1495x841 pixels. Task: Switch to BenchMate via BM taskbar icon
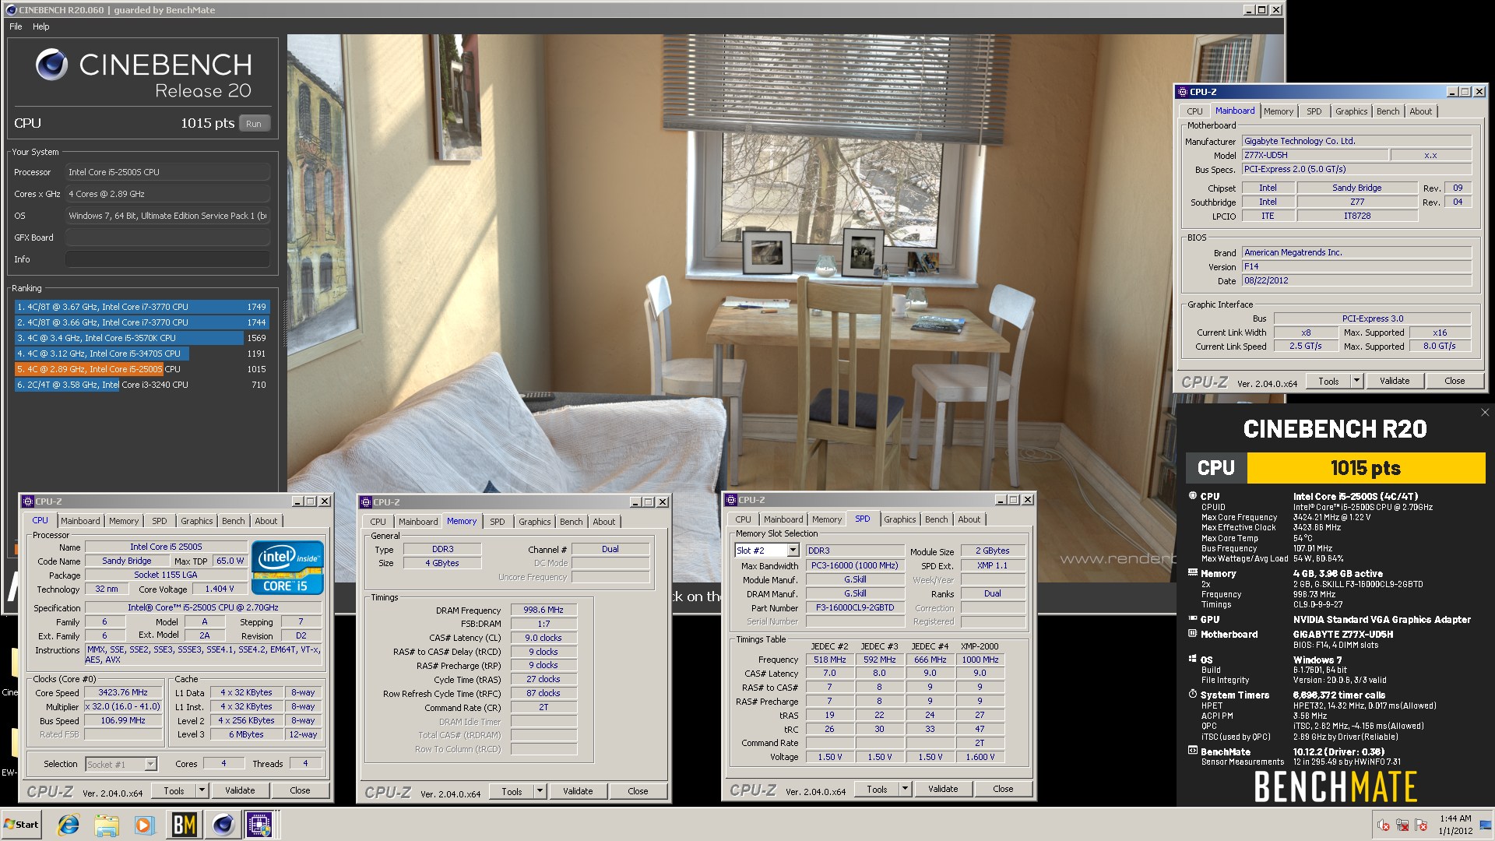[x=184, y=825]
